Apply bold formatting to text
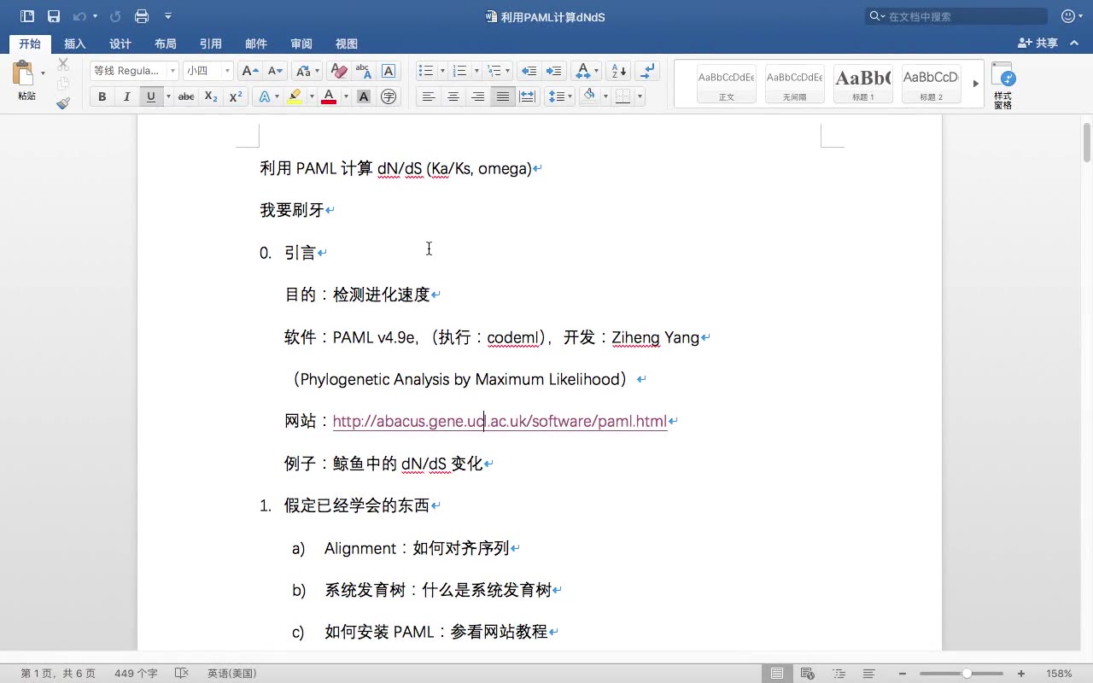This screenshot has height=683, width=1093. point(102,96)
